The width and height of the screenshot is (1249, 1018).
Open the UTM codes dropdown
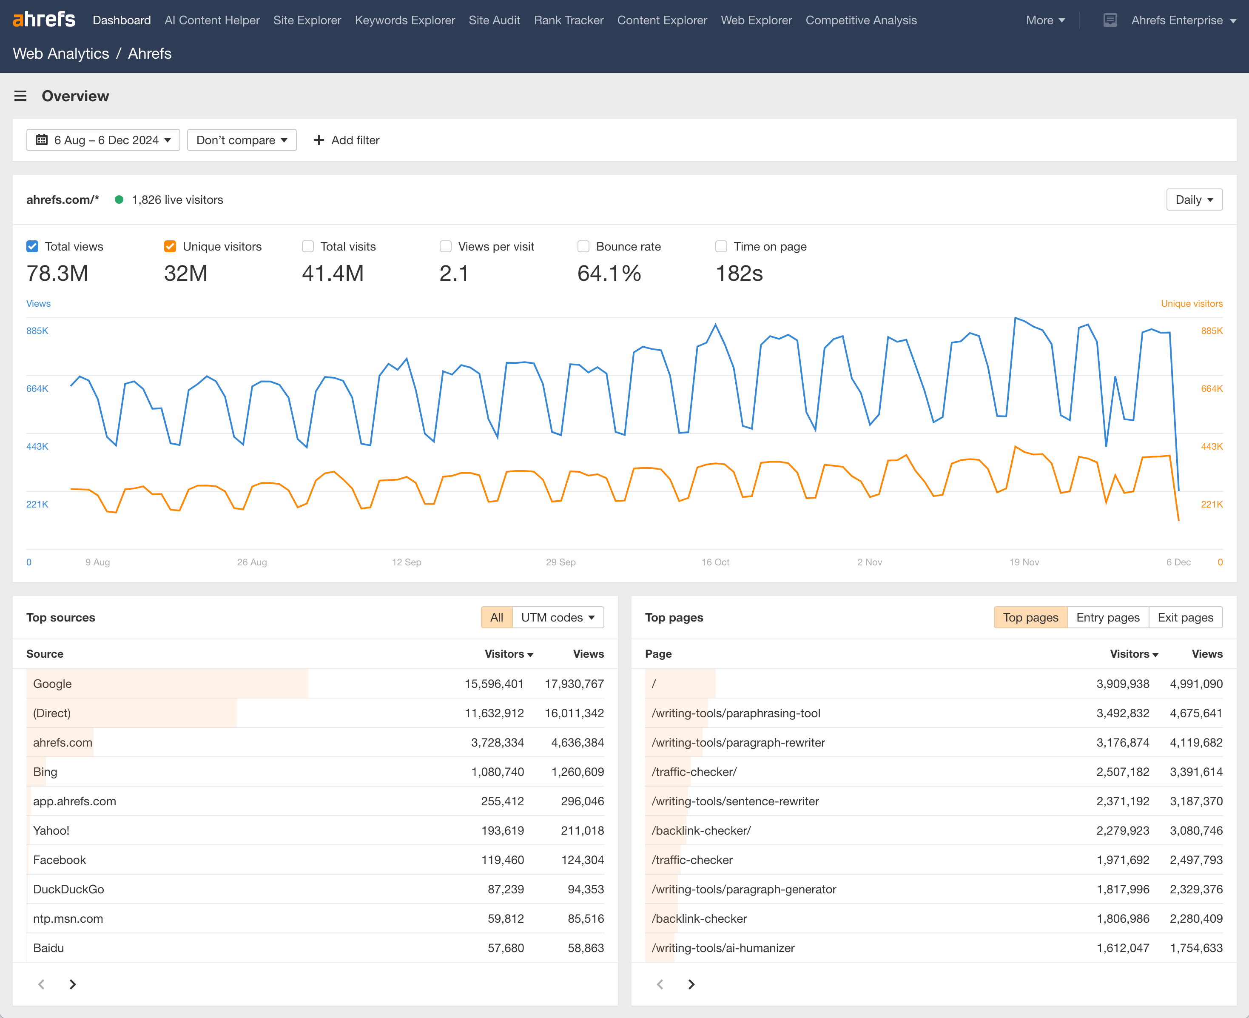[558, 618]
